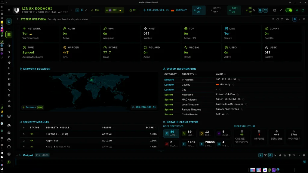Sort by the SCORE column header

click(151, 127)
